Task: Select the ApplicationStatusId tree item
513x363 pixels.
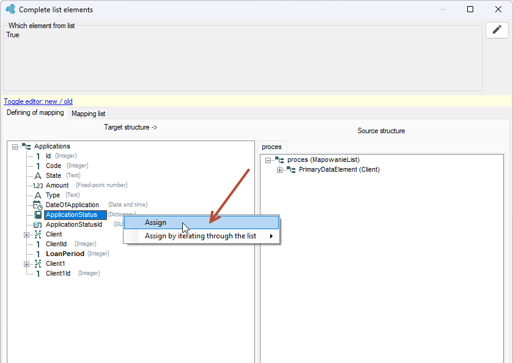Action: [74, 225]
